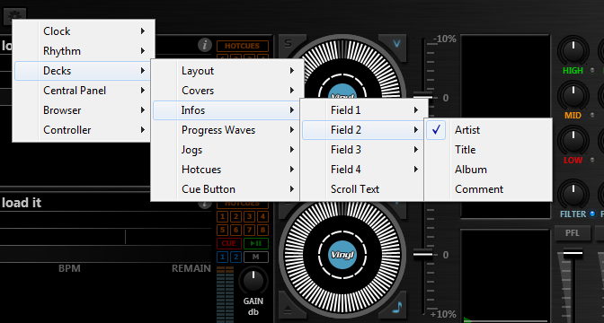Click the green play/pause button on the lower deck
The width and height of the screenshot is (604, 323).
pos(256,243)
